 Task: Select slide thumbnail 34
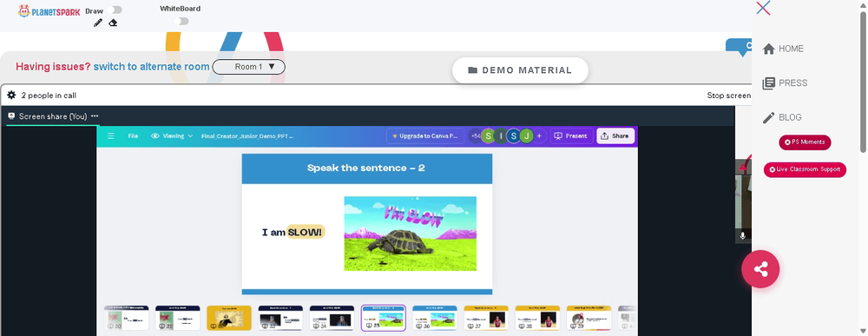[x=332, y=318]
